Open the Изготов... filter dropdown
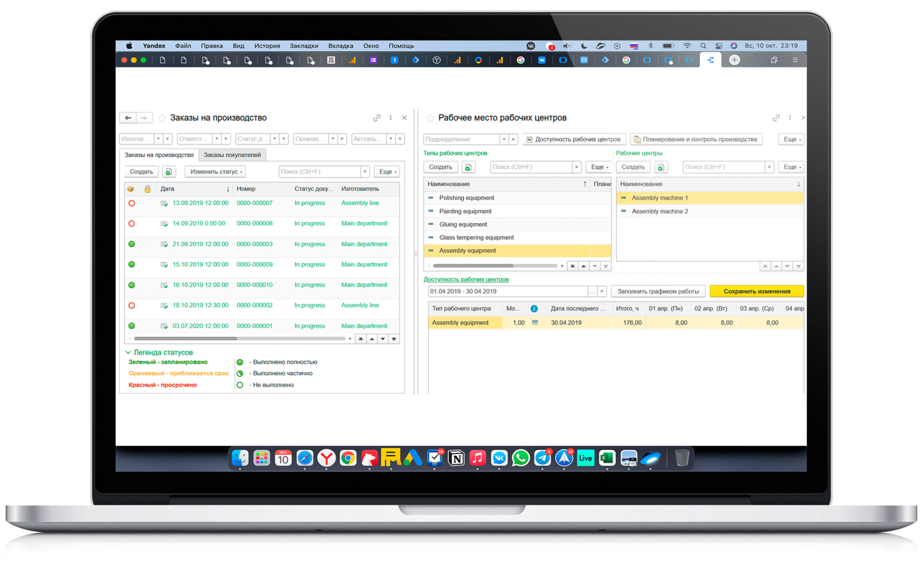The image size is (922, 568). pos(158,139)
